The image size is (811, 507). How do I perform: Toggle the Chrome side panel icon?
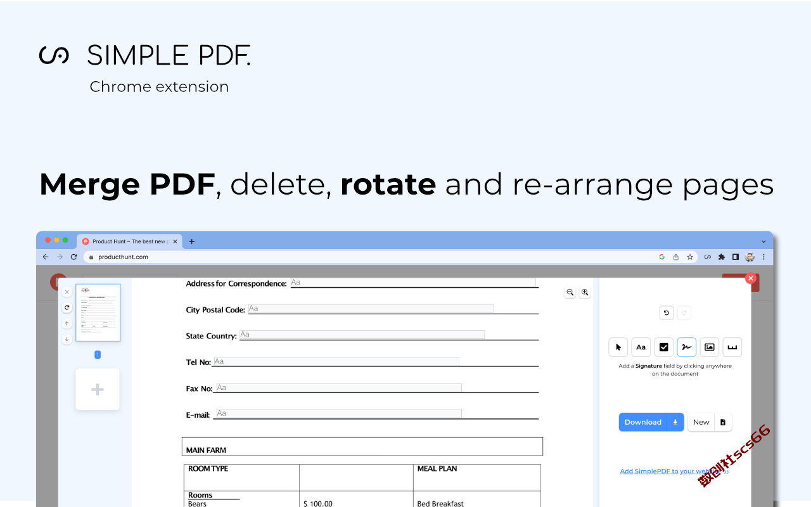[x=736, y=257]
